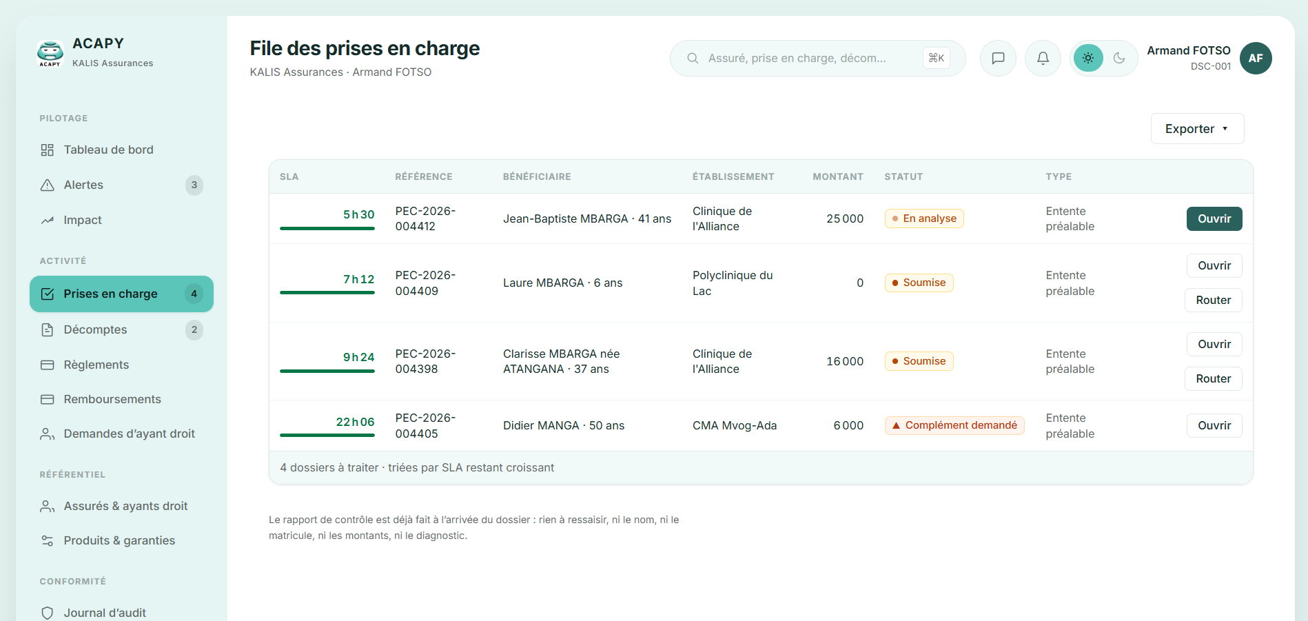Image resolution: width=1308 pixels, height=621 pixels.
Task: Click the STATUT column header
Action: pos(903,176)
